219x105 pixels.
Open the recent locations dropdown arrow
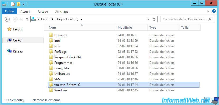click(x=21, y=19)
